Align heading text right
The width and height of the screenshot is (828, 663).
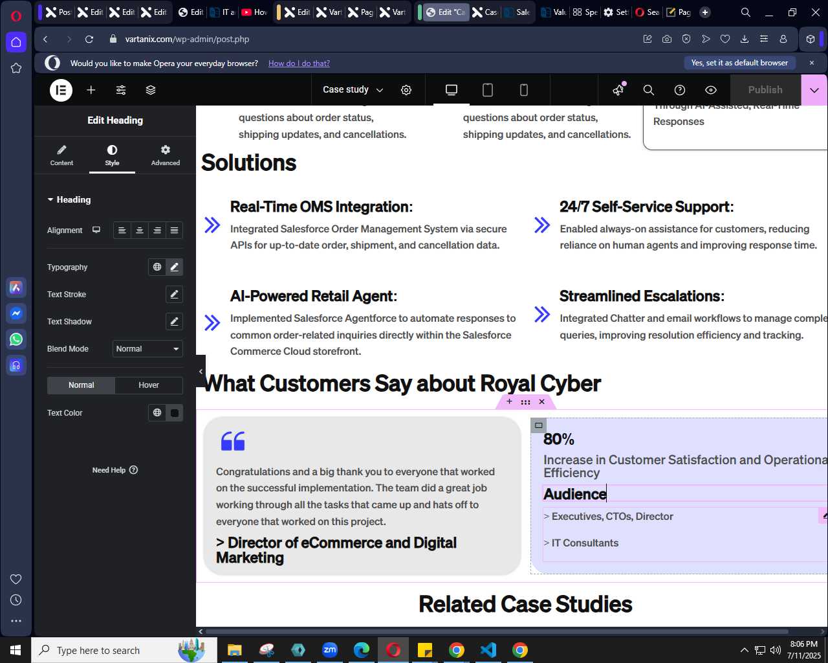157,230
